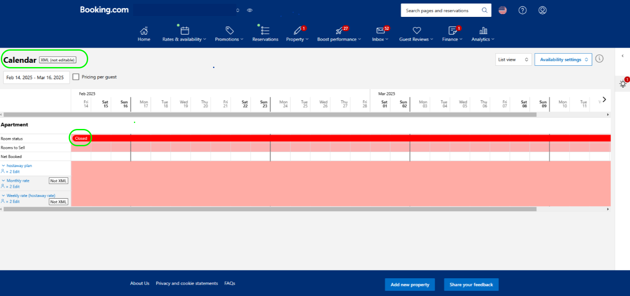Open the account profile icon
This screenshot has width=630, height=296.
[x=543, y=10]
